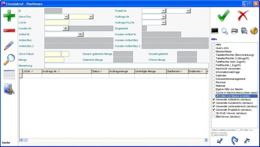Click the Status column header

click(97, 71)
